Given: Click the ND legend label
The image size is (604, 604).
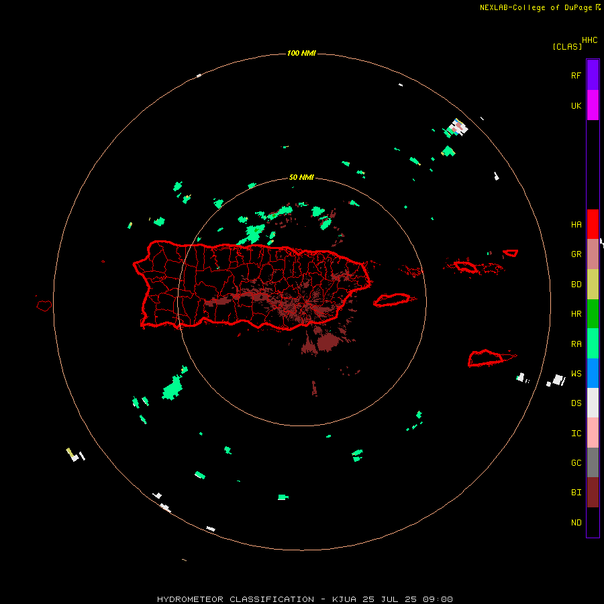Looking at the screenshot, I should (576, 523).
